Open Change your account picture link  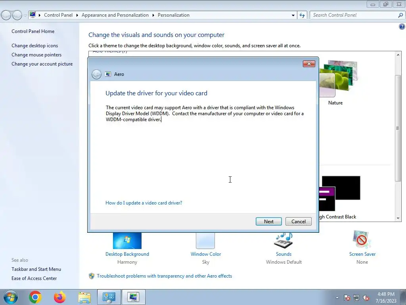pyautogui.click(x=42, y=64)
